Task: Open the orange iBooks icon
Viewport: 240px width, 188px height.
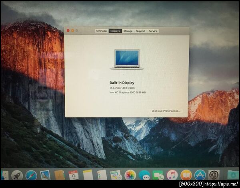Action: (x=186, y=175)
